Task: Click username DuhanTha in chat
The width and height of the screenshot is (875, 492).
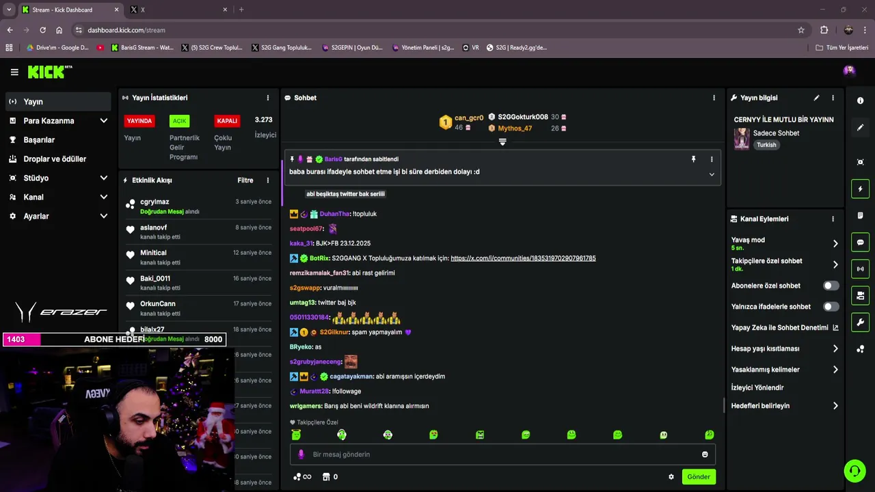Action: (x=334, y=214)
